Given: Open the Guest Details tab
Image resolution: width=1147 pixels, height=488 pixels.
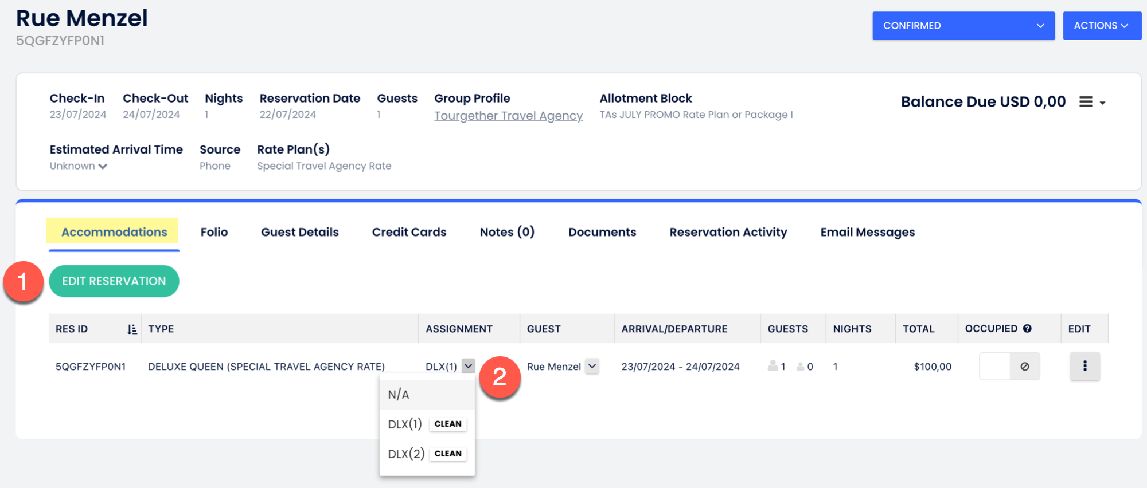Looking at the screenshot, I should click(x=299, y=232).
